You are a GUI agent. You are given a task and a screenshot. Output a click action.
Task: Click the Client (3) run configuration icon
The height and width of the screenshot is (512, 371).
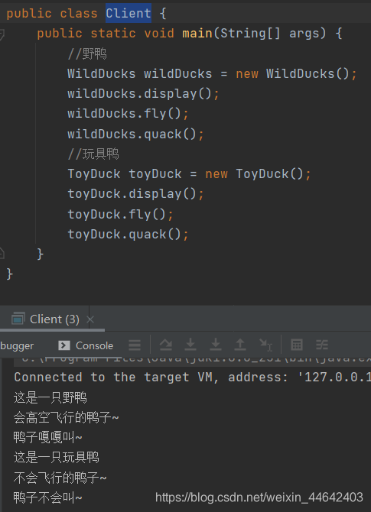(18, 319)
